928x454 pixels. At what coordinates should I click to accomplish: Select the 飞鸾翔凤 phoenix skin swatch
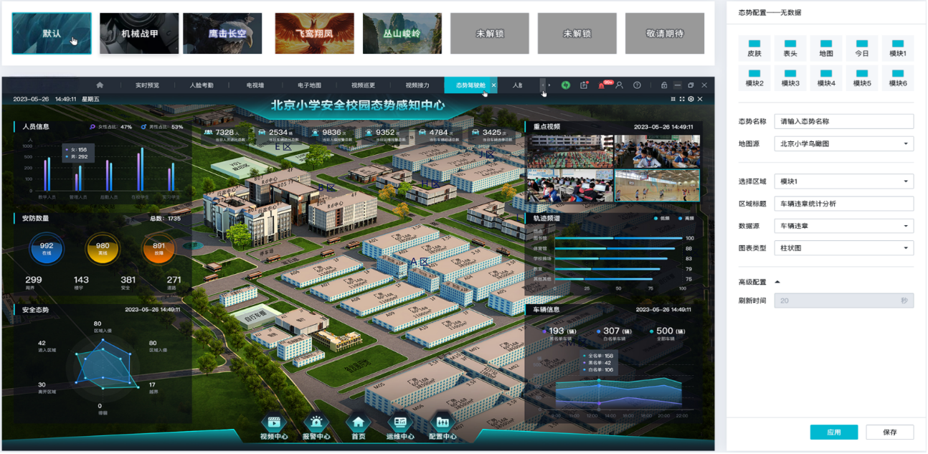click(x=314, y=33)
